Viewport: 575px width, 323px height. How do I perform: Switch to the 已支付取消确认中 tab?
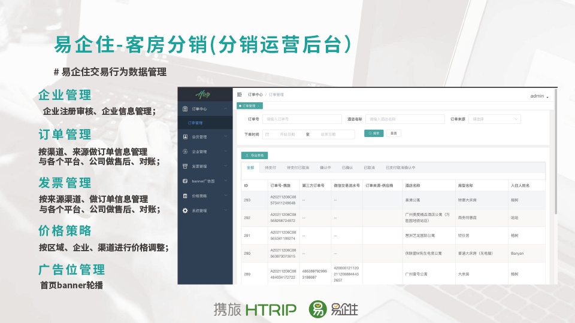point(401,167)
